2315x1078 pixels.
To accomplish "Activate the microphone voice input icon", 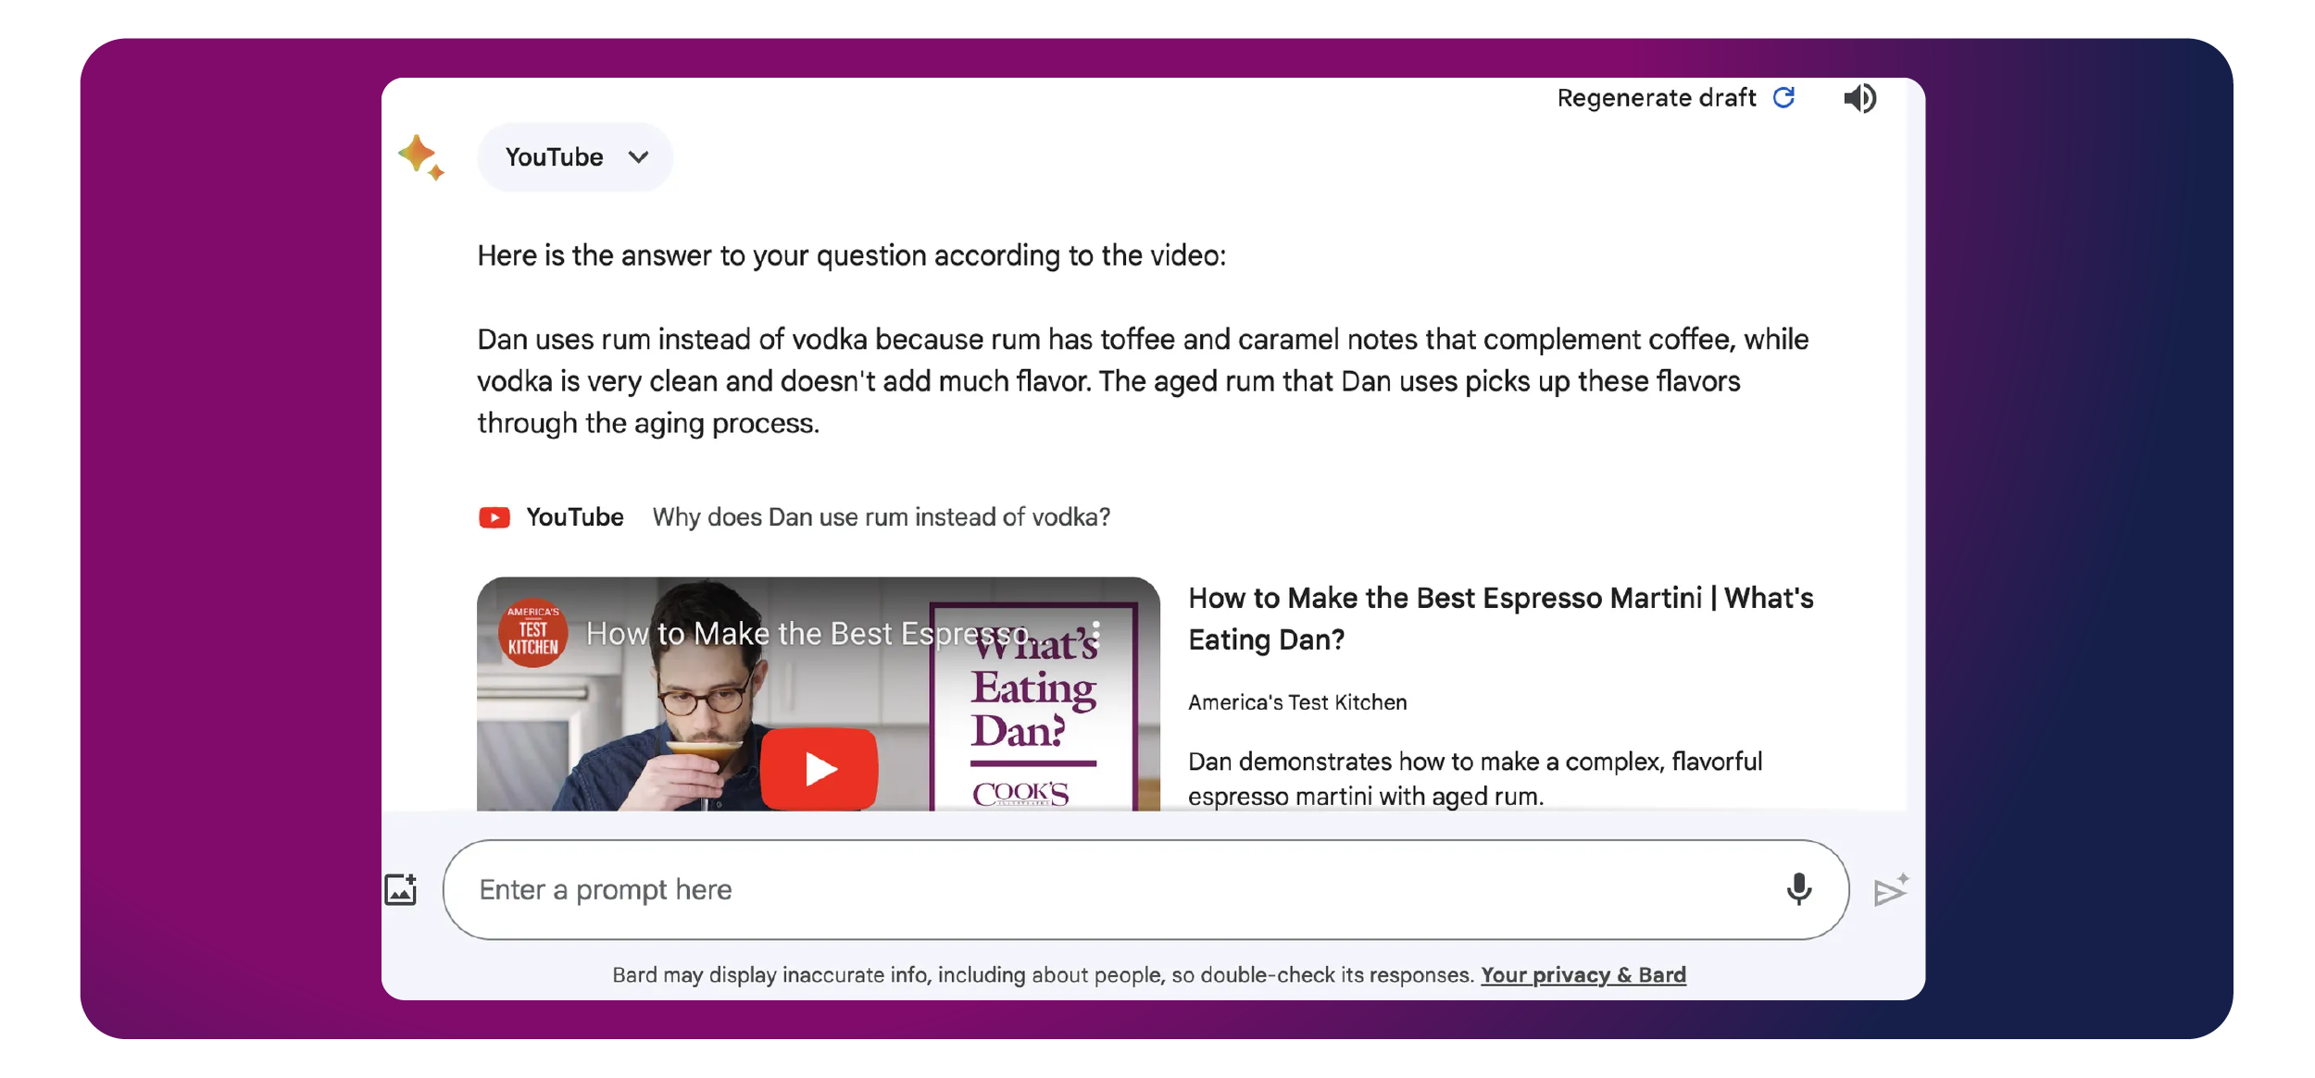I will [x=1798, y=889].
